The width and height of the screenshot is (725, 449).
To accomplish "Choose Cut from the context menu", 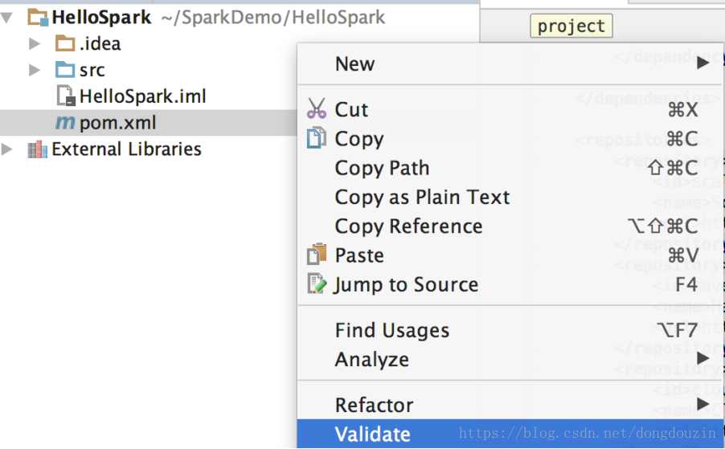I will click(510, 109).
